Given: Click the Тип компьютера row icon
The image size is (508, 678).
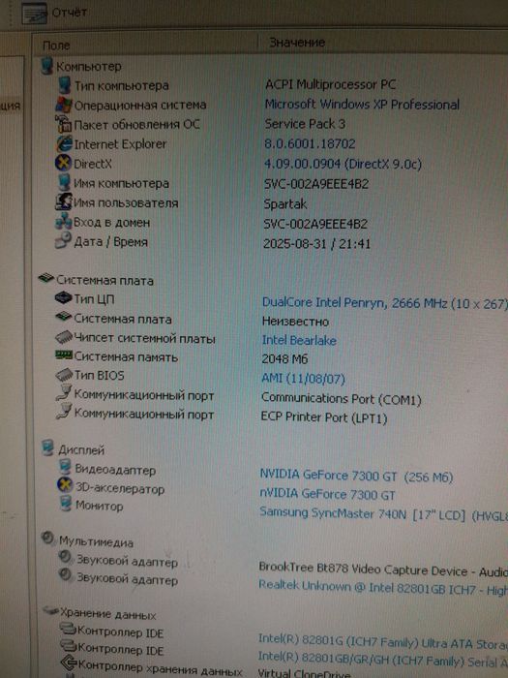Looking at the screenshot, I should click(64, 85).
